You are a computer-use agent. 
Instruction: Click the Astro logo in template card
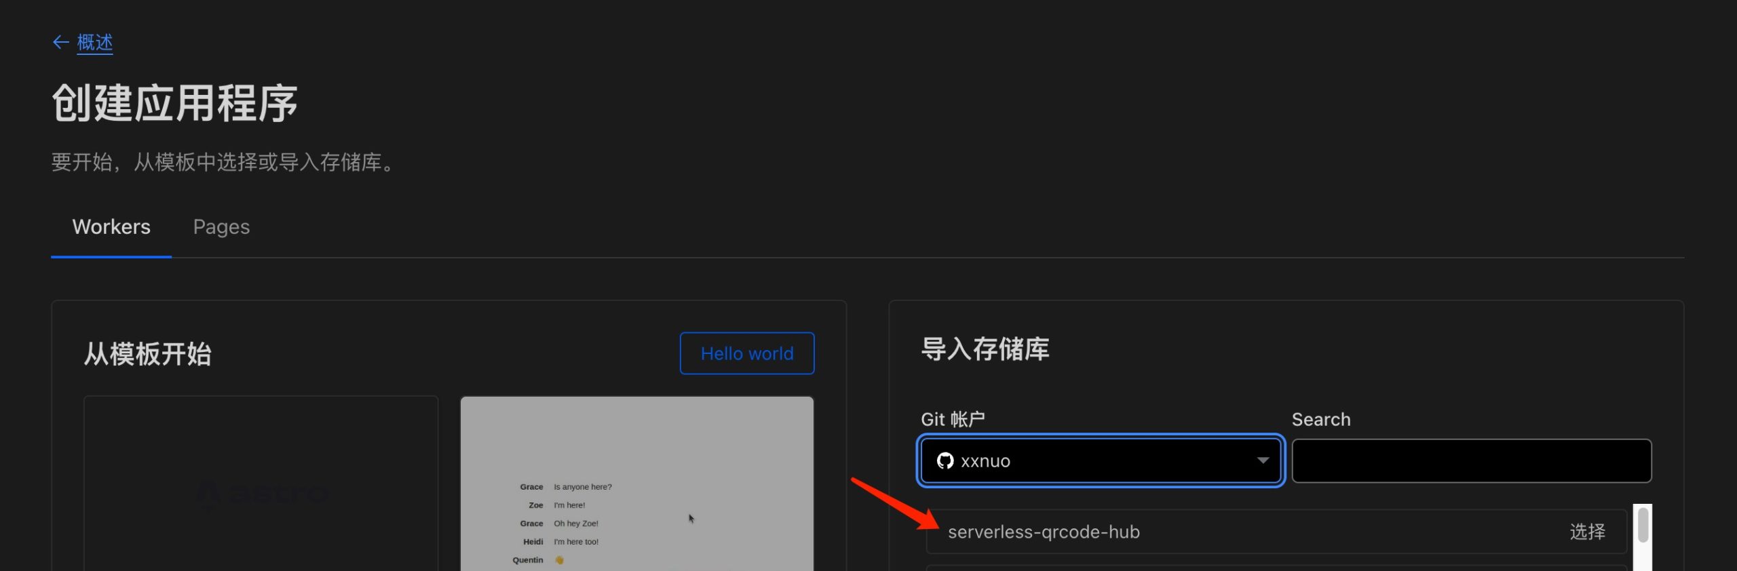click(263, 494)
